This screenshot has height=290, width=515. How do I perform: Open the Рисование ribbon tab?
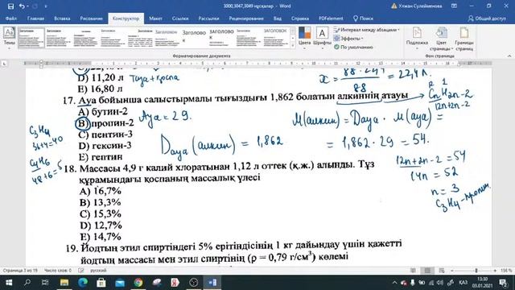[91, 19]
